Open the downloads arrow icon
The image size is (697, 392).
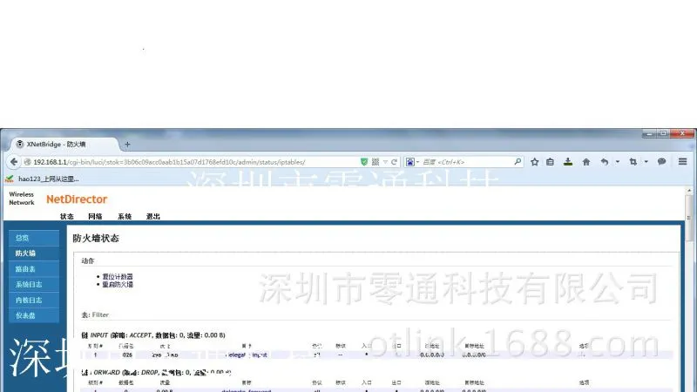[x=568, y=162]
